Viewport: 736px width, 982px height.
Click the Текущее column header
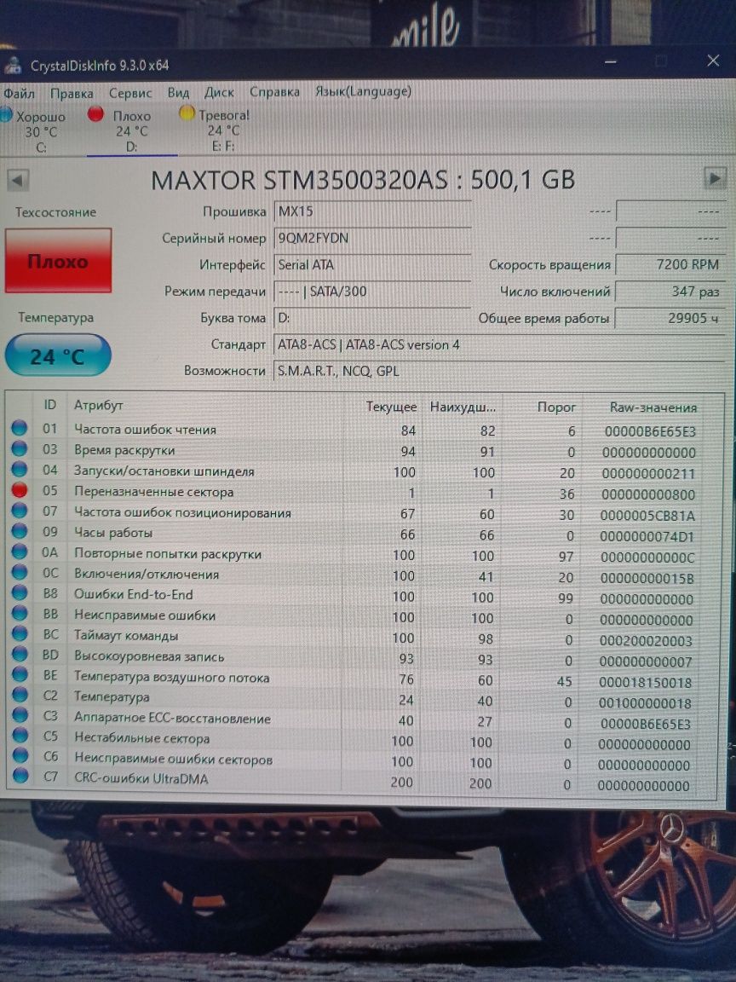point(391,407)
